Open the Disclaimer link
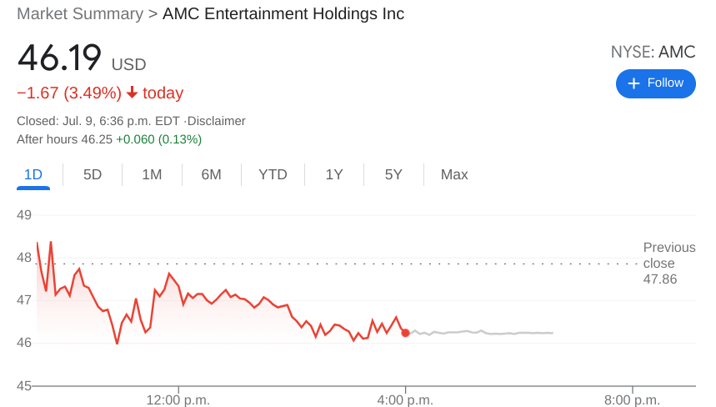This screenshot has width=716, height=407. click(216, 121)
